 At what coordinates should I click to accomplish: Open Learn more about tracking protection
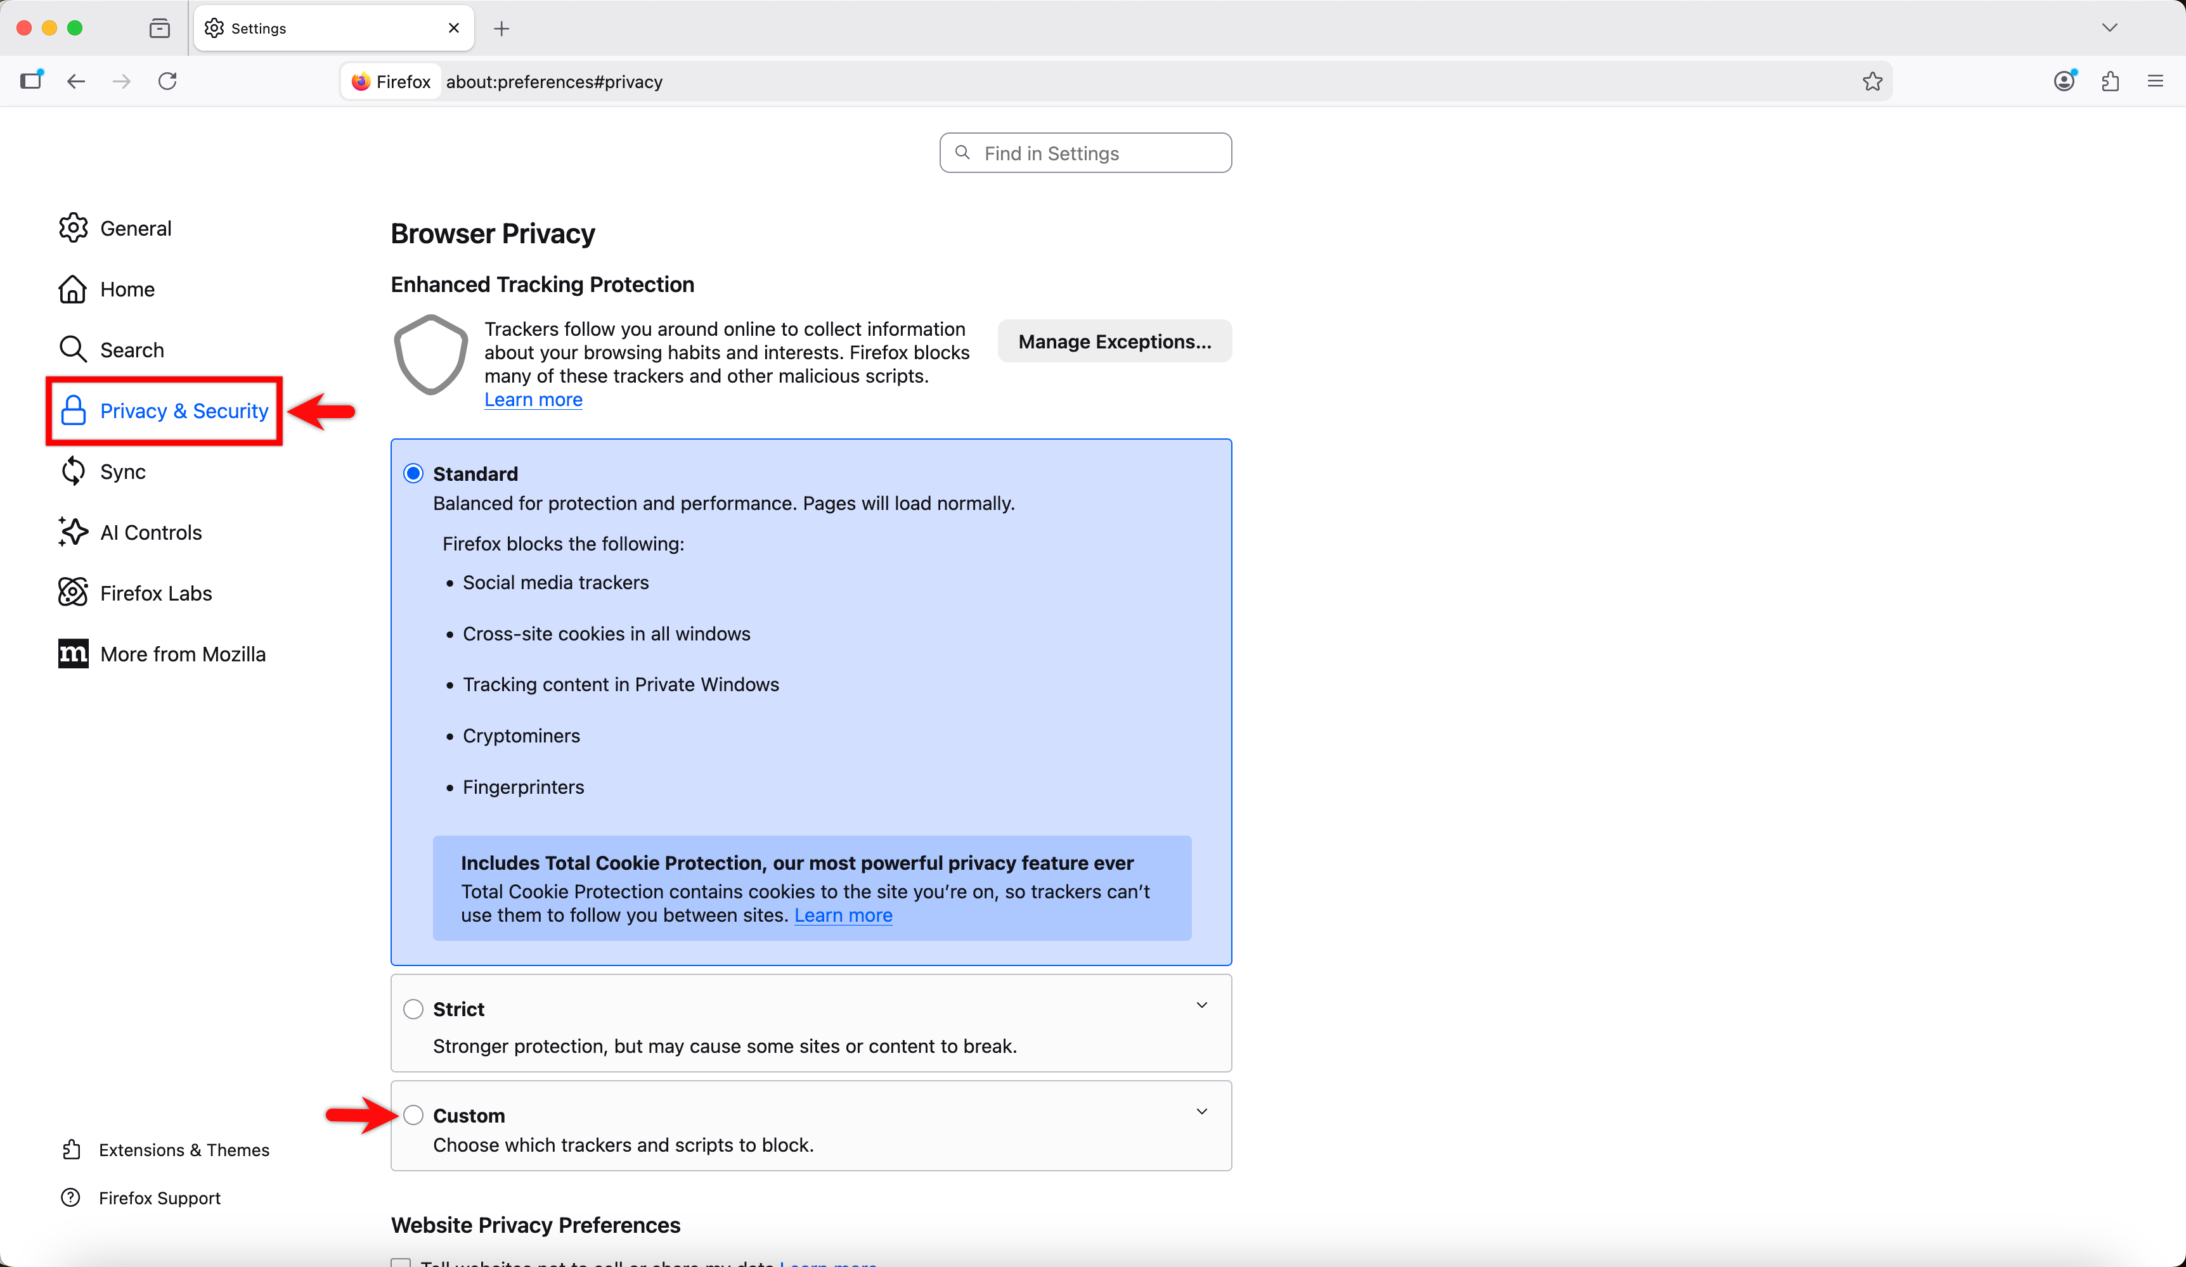[533, 400]
